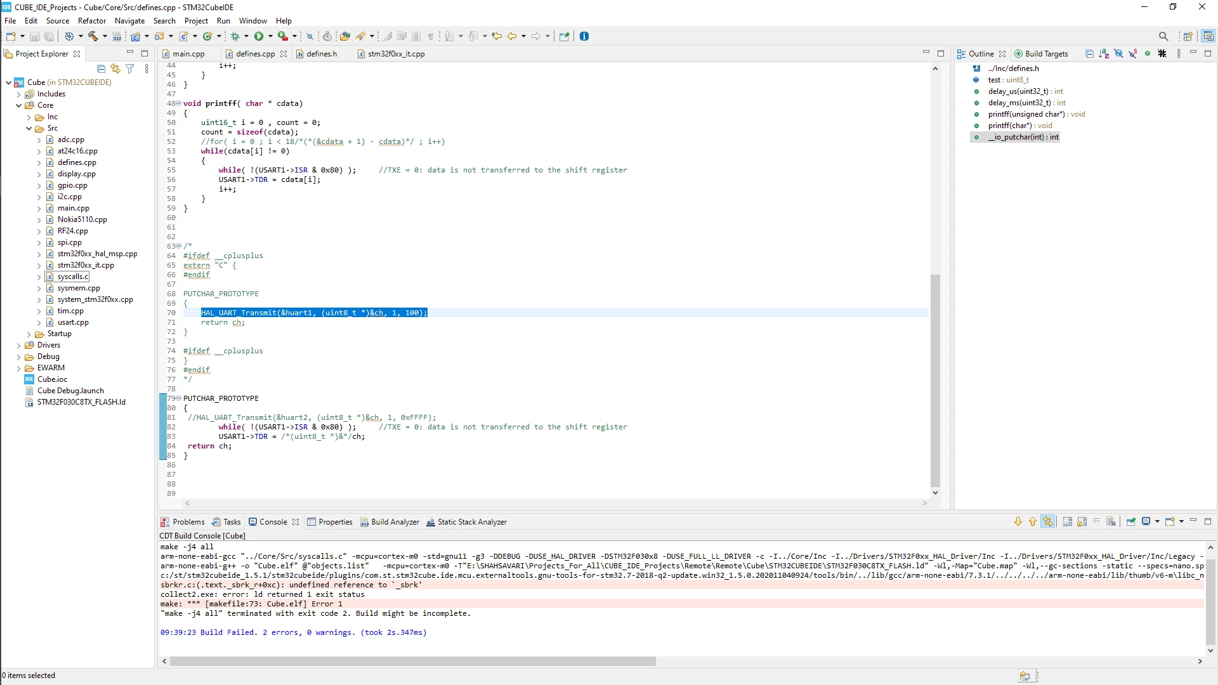
Task: Click Outline View Menu dots
Action: point(1179,54)
